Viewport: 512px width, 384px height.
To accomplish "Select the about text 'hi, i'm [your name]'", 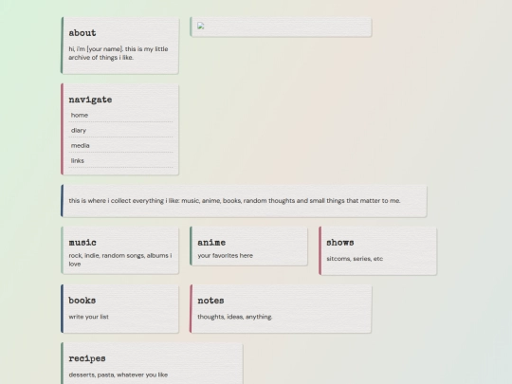I will click(x=96, y=49).
